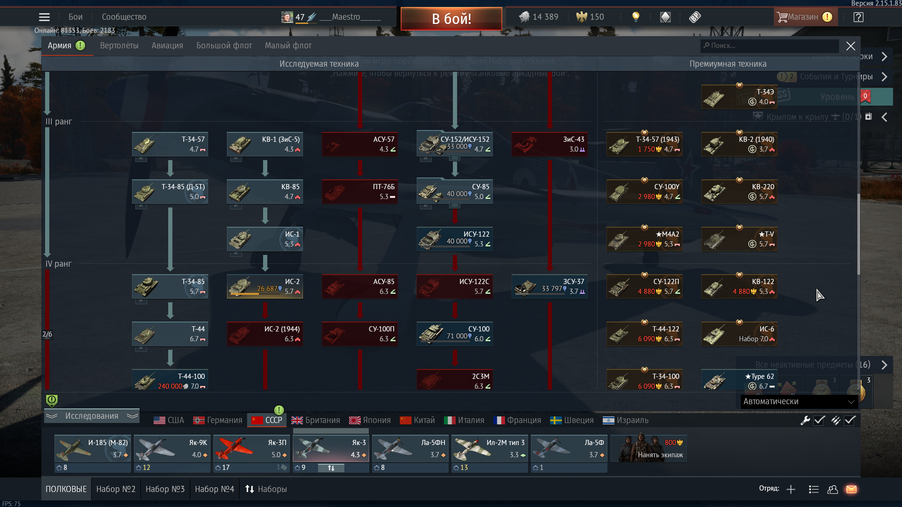Select the Япония nation tab
Screen dimensions: 902x507
click(370, 420)
